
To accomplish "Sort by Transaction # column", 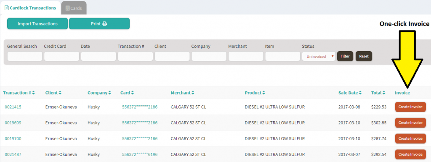I will [x=19, y=93].
